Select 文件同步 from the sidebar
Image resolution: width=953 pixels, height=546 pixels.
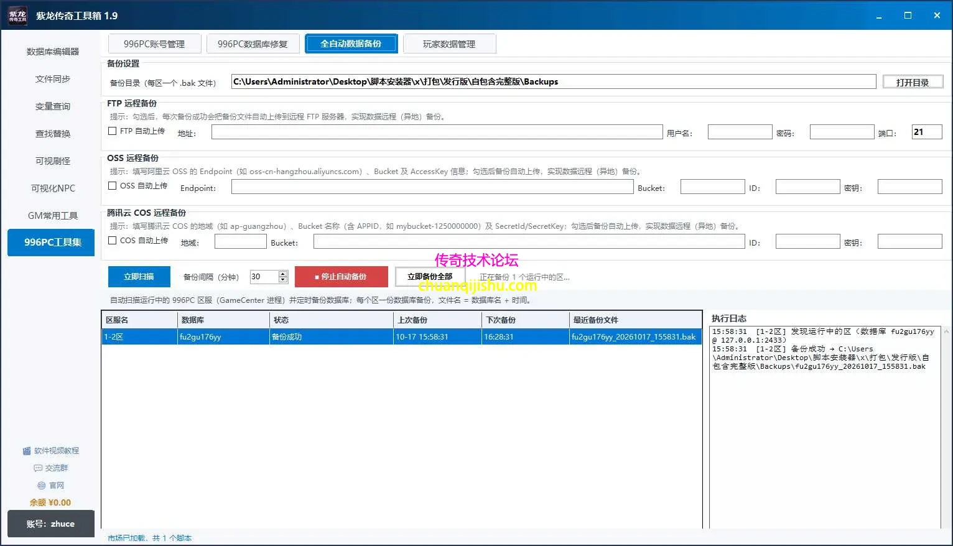click(x=52, y=79)
